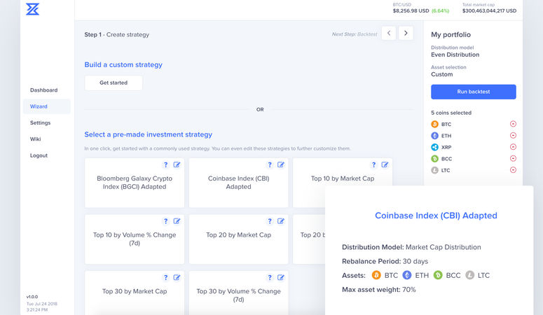Go to the previous wizard step
The height and width of the screenshot is (315, 543).
(x=389, y=33)
